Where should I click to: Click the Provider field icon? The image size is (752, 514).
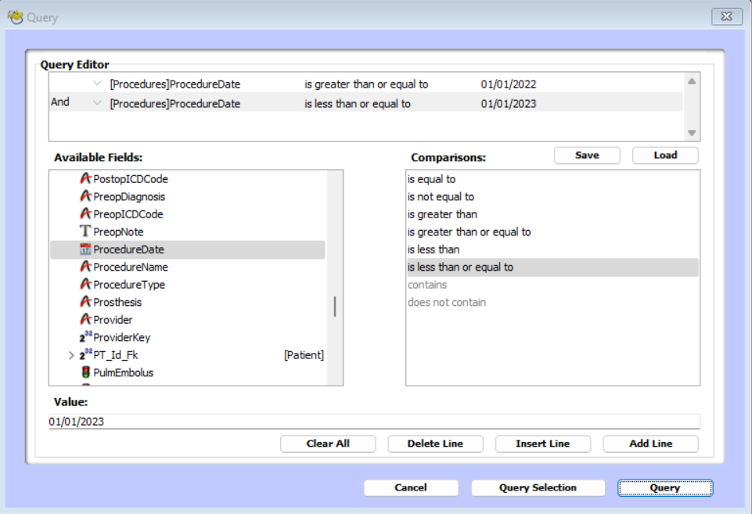pyautogui.click(x=85, y=319)
